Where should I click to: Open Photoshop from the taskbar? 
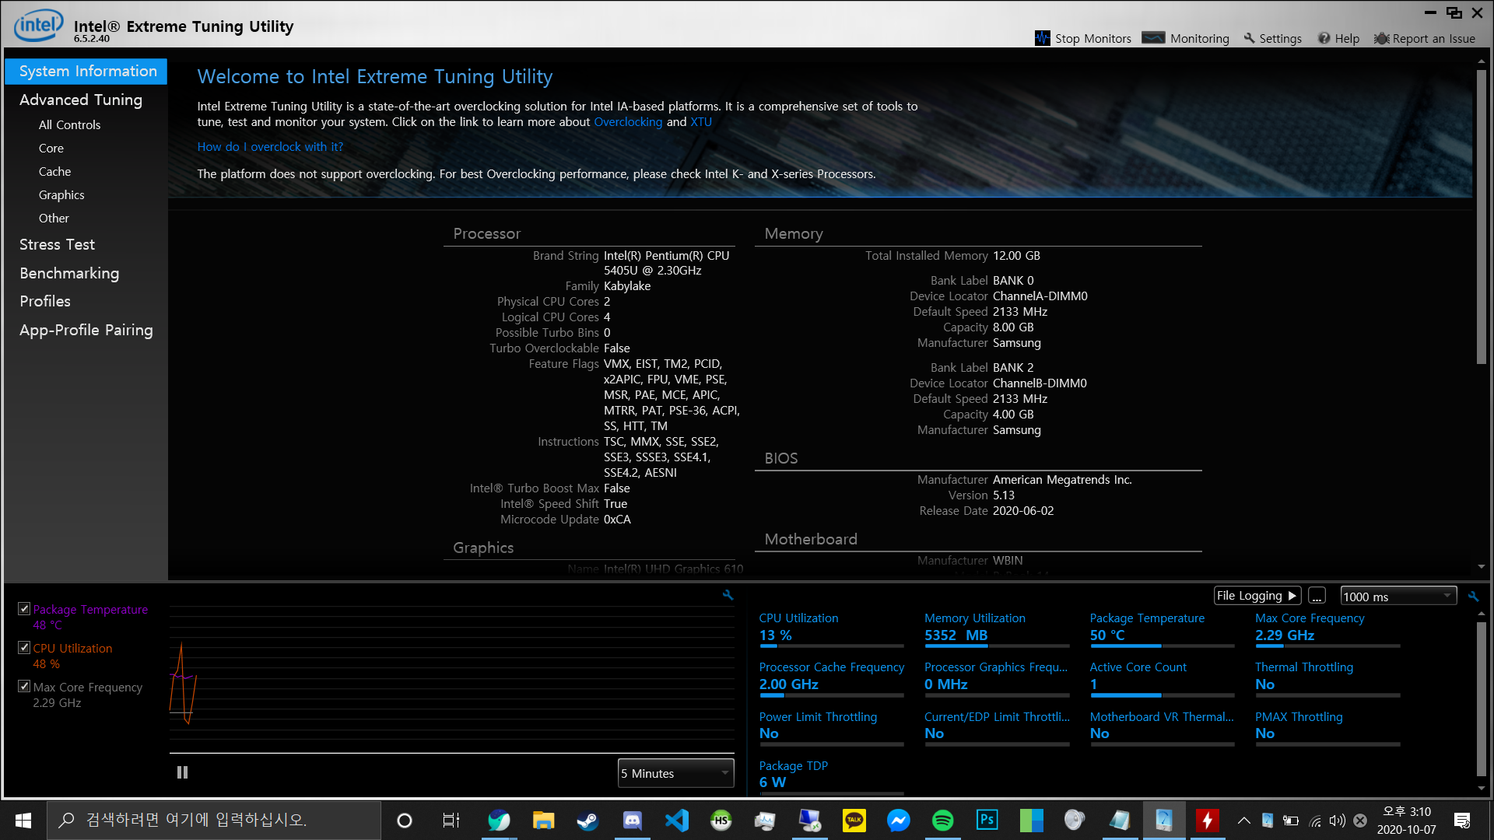pyautogui.click(x=987, y=821)
